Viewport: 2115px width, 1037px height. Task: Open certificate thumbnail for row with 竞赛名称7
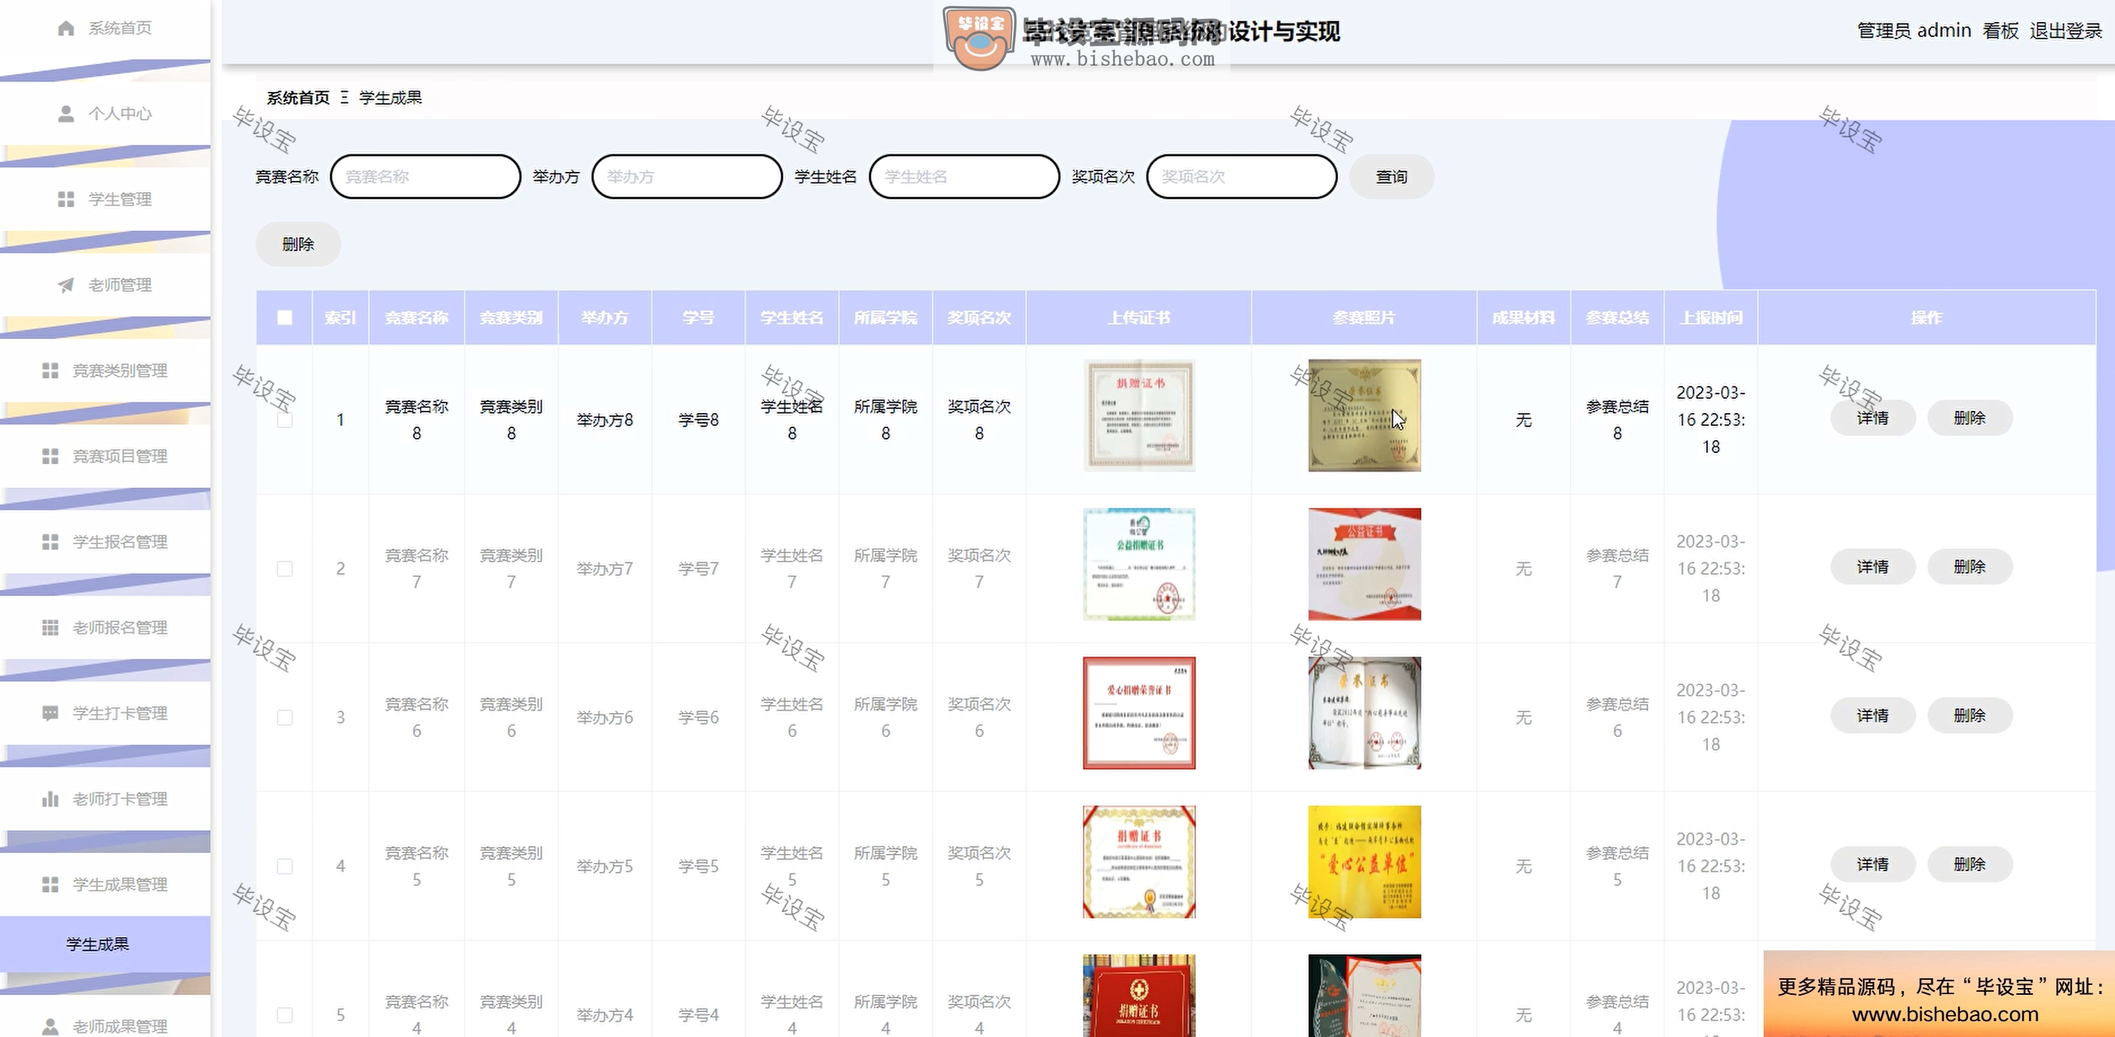coord(1139,564)
